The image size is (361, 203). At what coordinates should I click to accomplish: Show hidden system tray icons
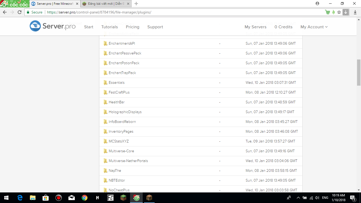[x=298, y=198]
